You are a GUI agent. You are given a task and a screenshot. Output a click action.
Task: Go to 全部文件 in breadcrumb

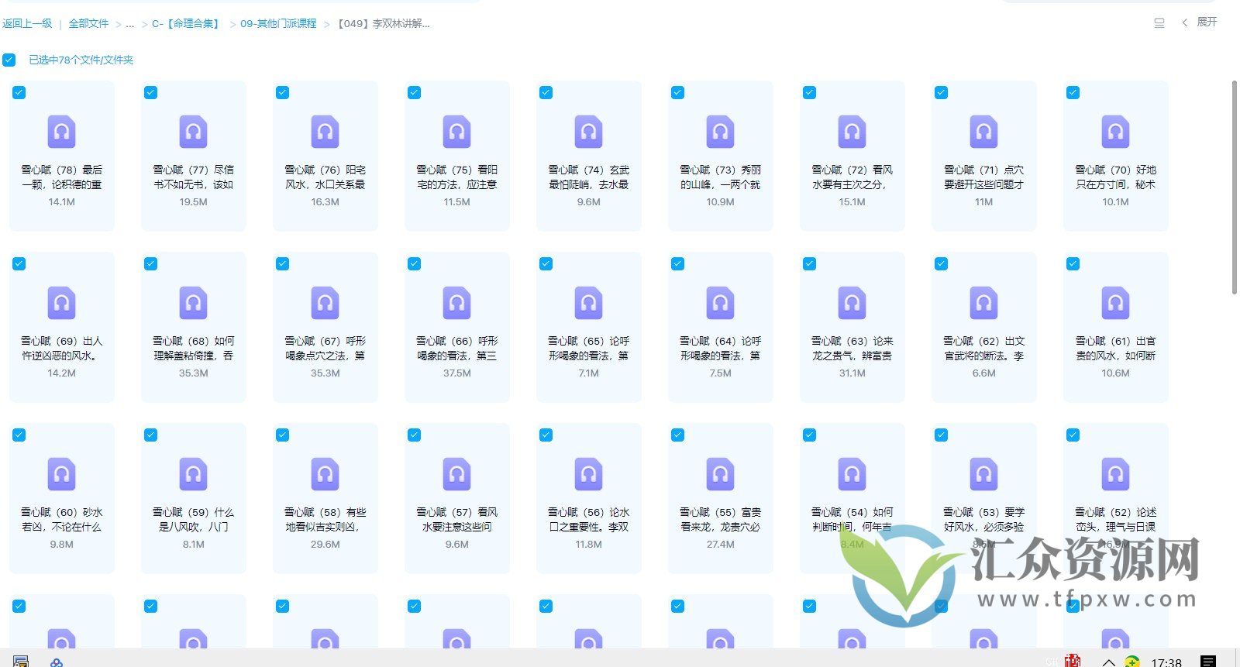pos(88,24)
